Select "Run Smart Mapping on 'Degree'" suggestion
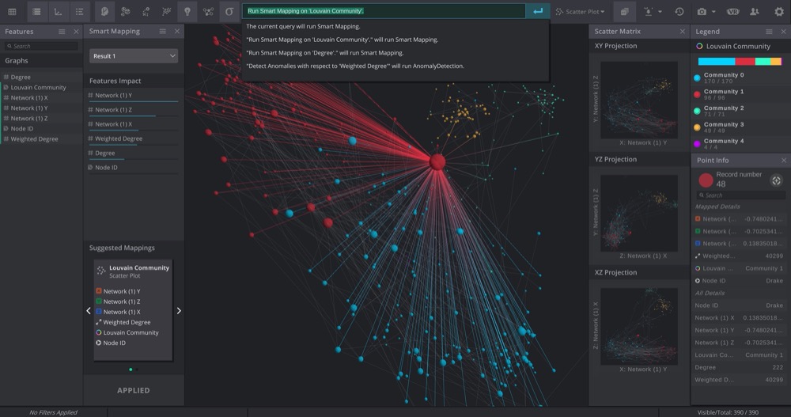This screenshot has height=417, width=791. pyautogui.click(x=313, y=52)
